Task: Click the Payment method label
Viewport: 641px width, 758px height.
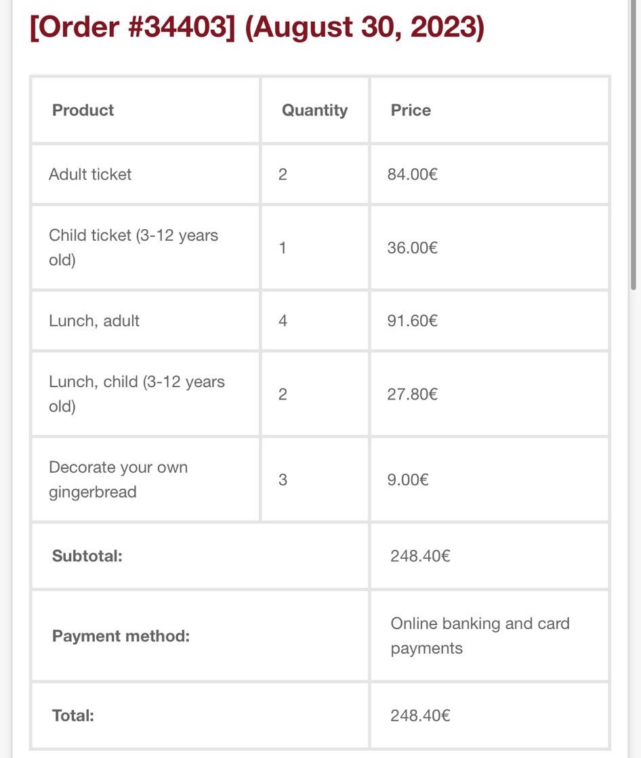Action: (x=121, y=636)
